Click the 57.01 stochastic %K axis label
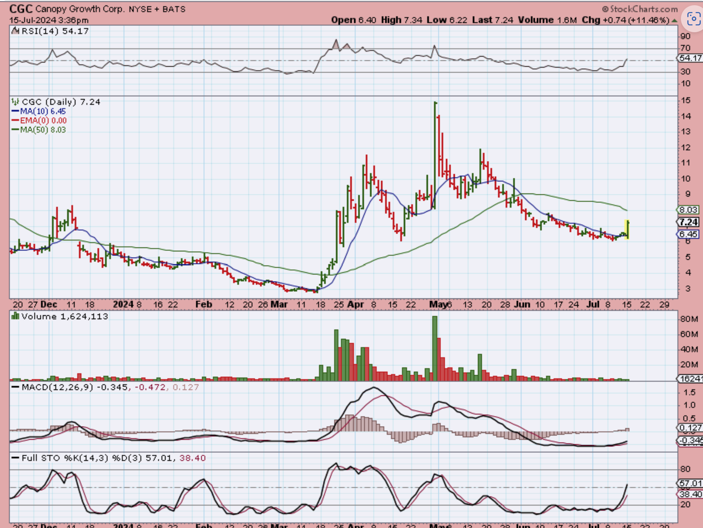This screenshot has height=528, width=703. pos(690,483)
